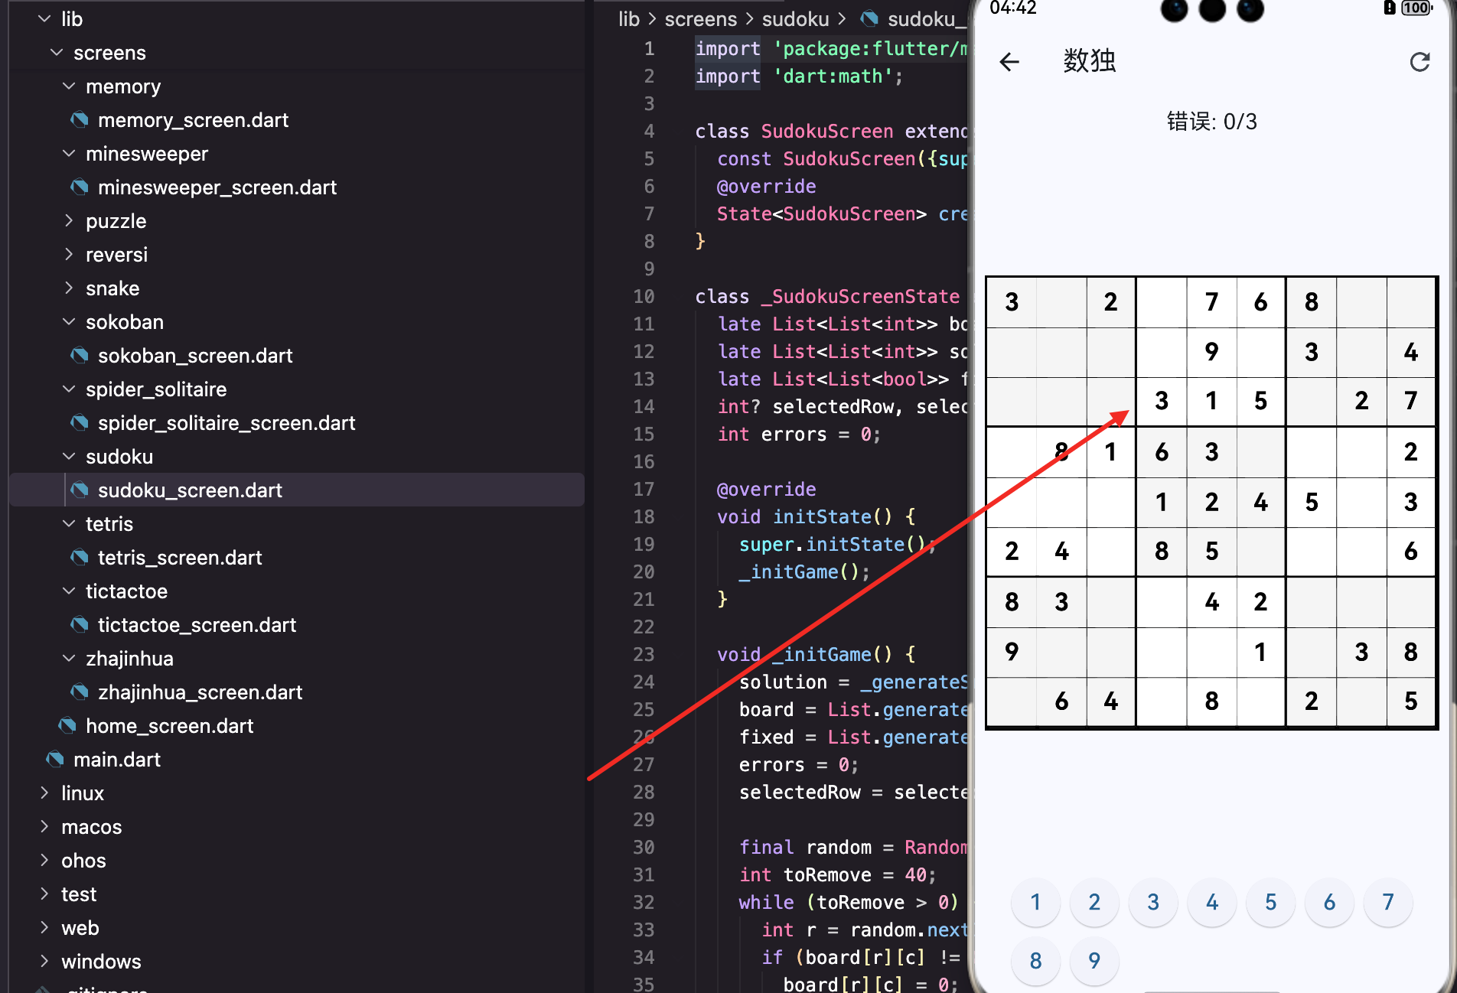The image size is (1457, 993).
Task: Tap the refresh icon to restart Sudoku
Action: (1420, 62)
